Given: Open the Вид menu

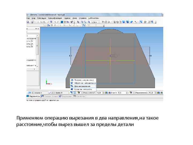Looking at the screenshot, I should pos(33,18).
